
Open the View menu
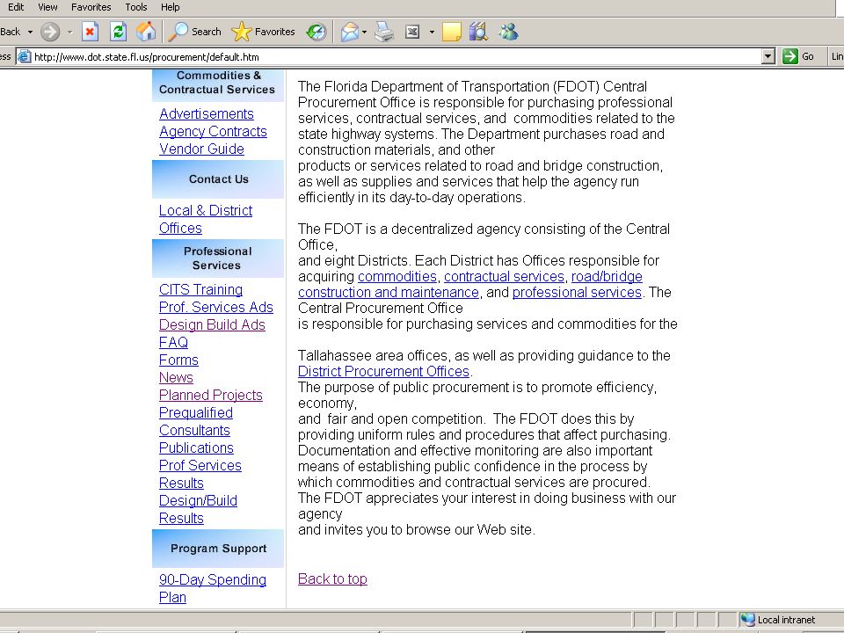pos(47,7)
